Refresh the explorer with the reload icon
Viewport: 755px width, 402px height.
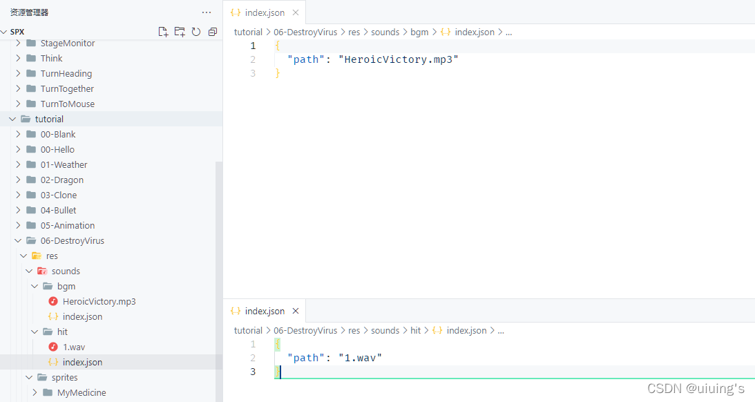pyautogui.click(x=196, y=32)
